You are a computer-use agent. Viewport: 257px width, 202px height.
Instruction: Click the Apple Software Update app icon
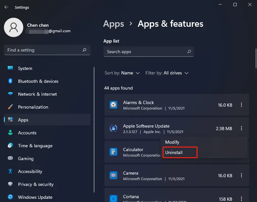(x=113, y=128)
